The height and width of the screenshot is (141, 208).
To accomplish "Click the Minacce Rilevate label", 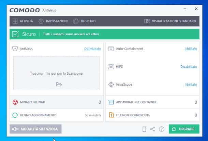I will coord(33,102).
